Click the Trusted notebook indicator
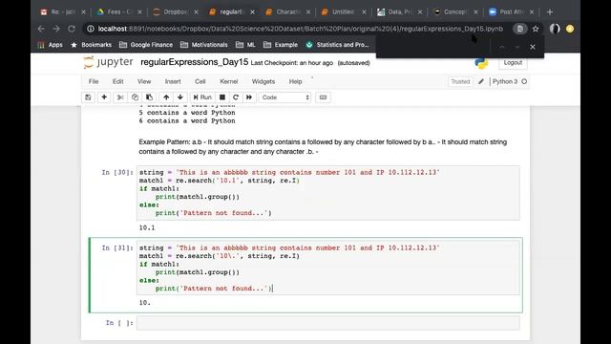The height and width of the screenshot is (344, 611). (x=460, y=81)
